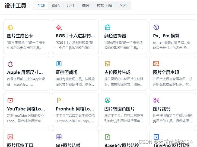The width and height of the screenshot is (197, 147).
Task: Click the 图片生成色卡 color card icon
Action: (10, 27)
